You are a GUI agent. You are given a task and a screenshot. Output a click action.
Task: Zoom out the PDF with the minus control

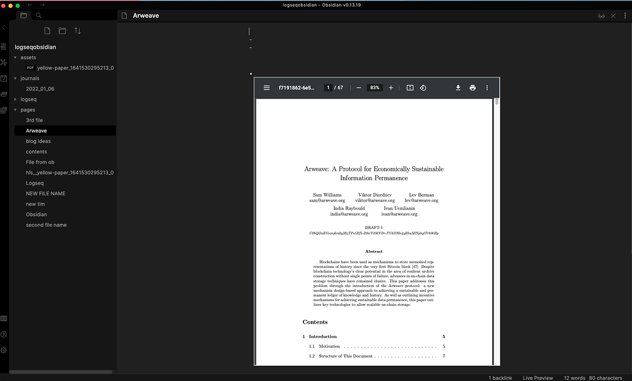tap(359, 87)
